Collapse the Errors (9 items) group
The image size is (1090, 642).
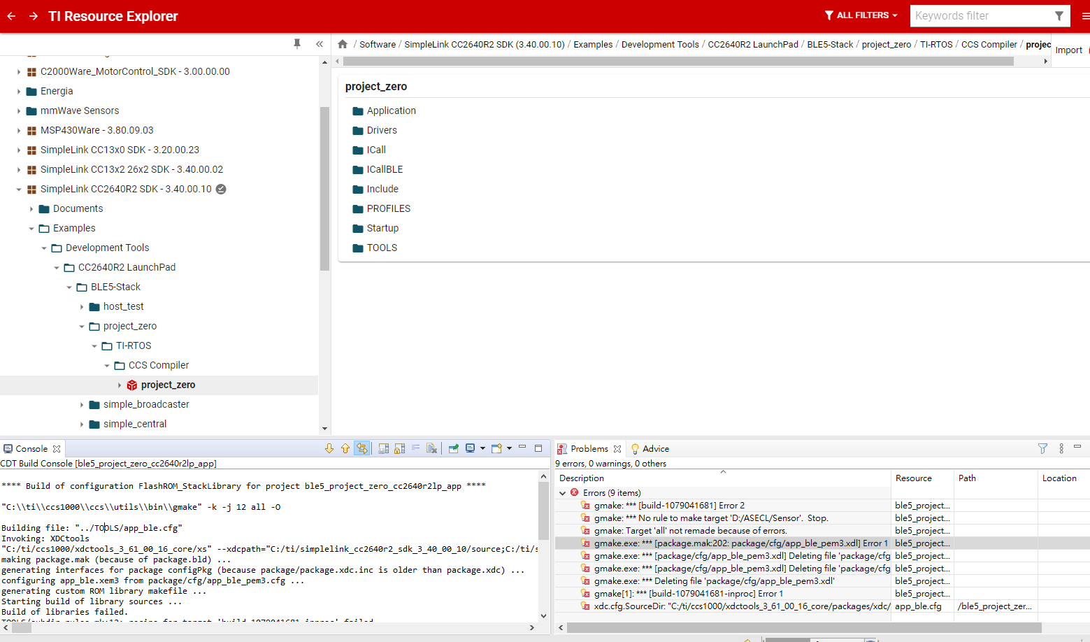point(563,493)
